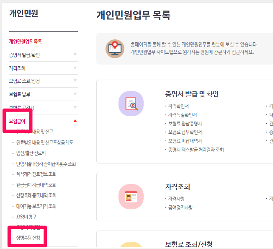The height and width of the screenshot is (249, 273).
Task: Open 상병수당 신청 submenu
Action: tap(28, 238)
